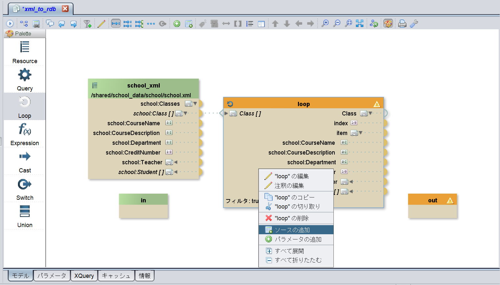Select the Switch palette tool
Image resolution: width=500 pixels, height=285 pixels.
pyautogui.click(x=25, y=189)
